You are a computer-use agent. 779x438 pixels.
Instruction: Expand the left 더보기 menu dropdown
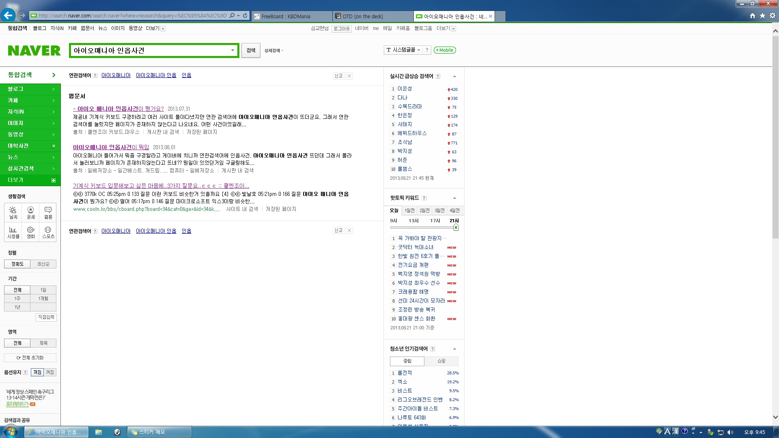[x=155, y=28]
